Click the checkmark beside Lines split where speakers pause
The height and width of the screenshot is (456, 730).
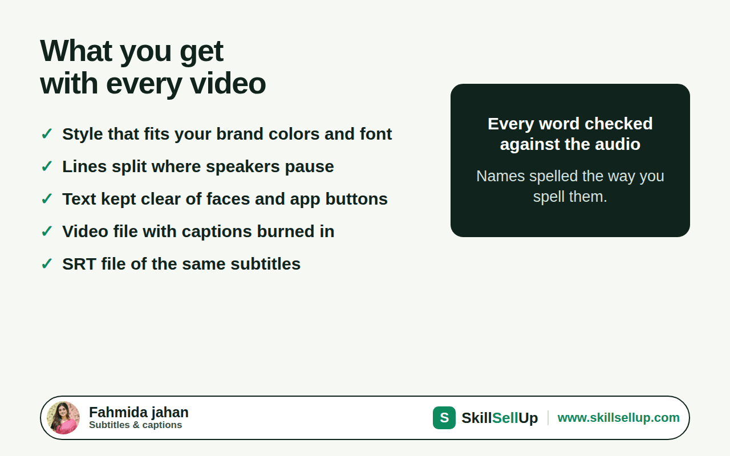click(47, 166)
